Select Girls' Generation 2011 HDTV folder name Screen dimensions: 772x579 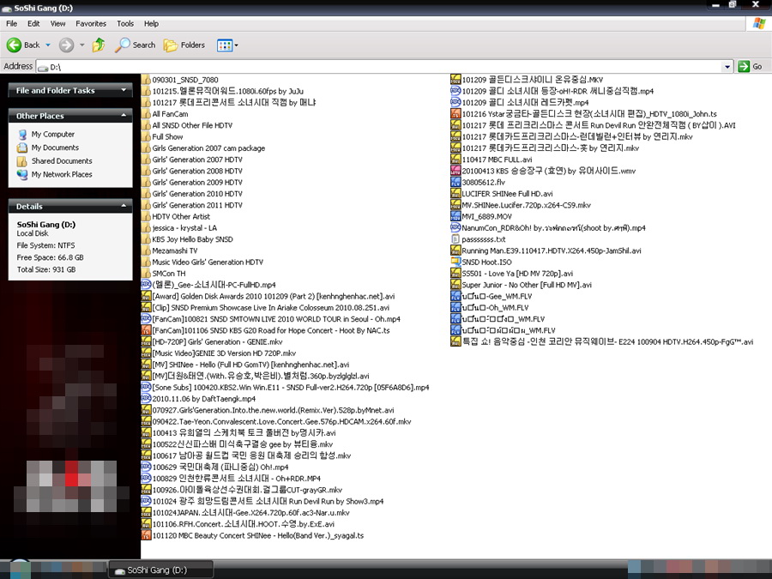click(197, 205)
